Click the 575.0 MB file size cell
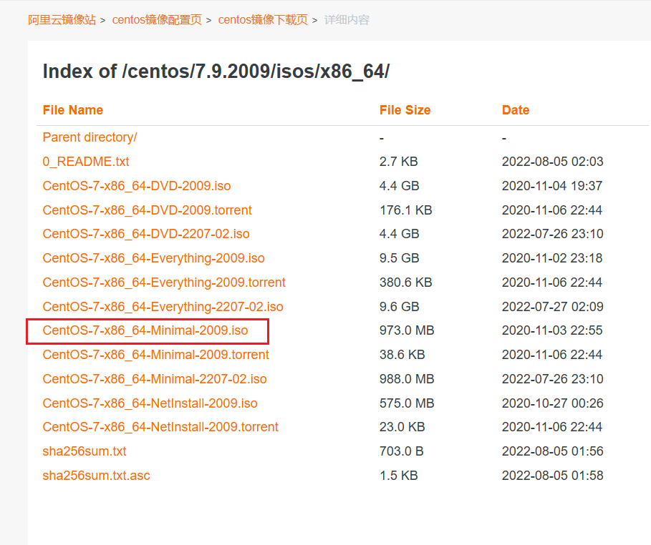651x545 pixels. click(x=407, y=403)
